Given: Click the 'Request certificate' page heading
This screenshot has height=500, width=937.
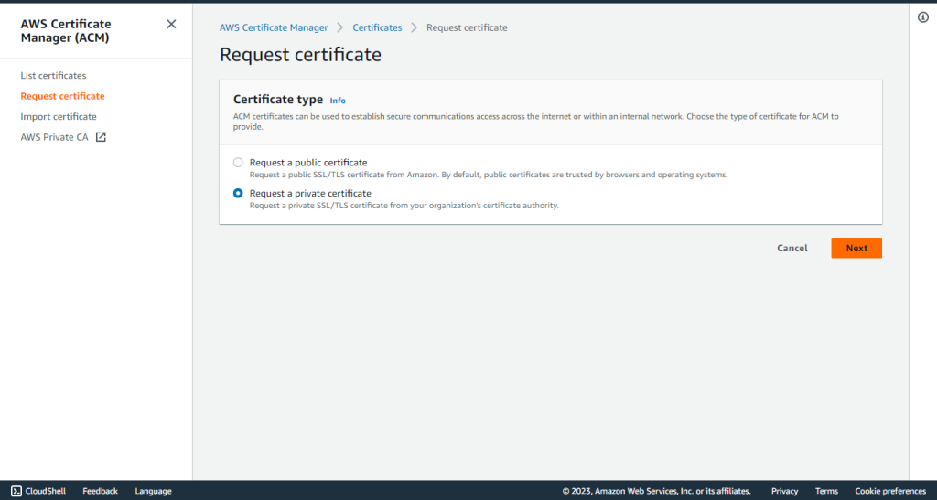Looking at the screenshot, I should pos(300,54).
